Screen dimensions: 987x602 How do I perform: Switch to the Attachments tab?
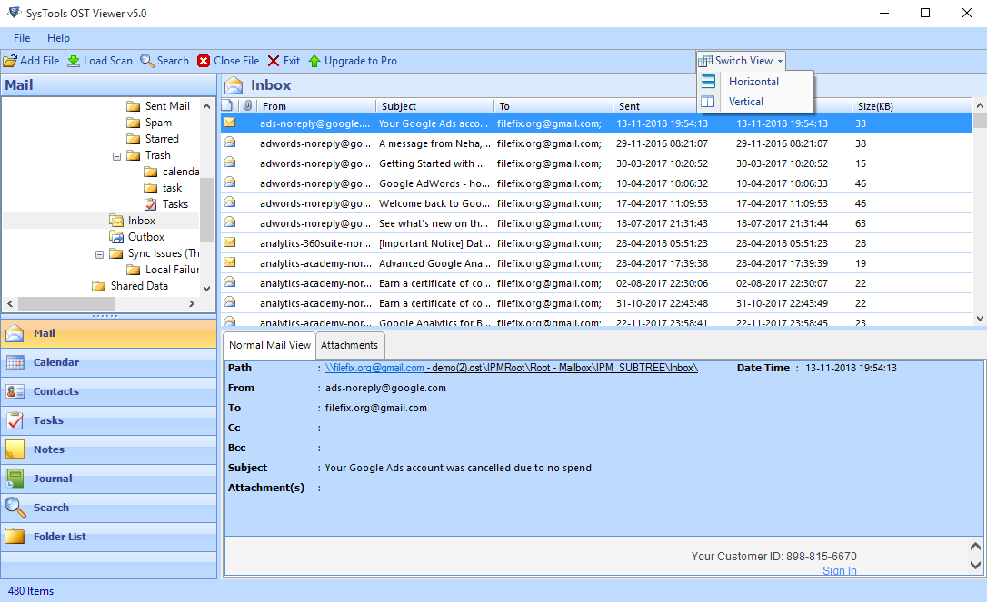click(x=349, y=345)
